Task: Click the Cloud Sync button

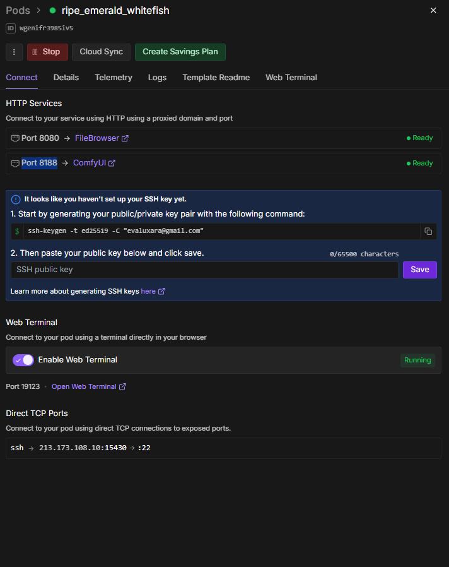Action: [101, 52]
